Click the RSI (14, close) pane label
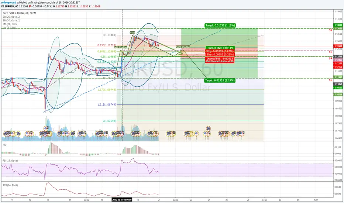This screenshot has width=344, height=203. 10,161
